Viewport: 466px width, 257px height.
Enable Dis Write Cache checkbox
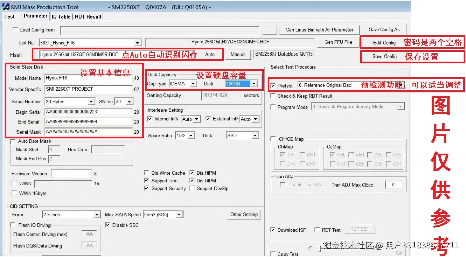click(147, 173)
